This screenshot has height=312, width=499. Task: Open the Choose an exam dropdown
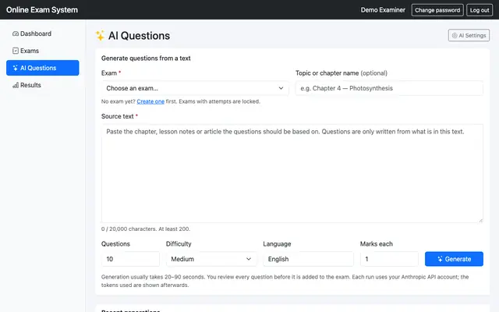coord(195,88)
